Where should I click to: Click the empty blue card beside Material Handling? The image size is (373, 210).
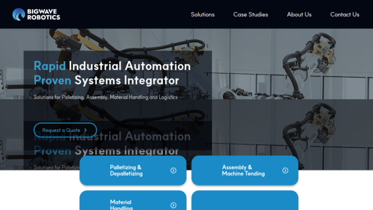(x=245, y=200)
